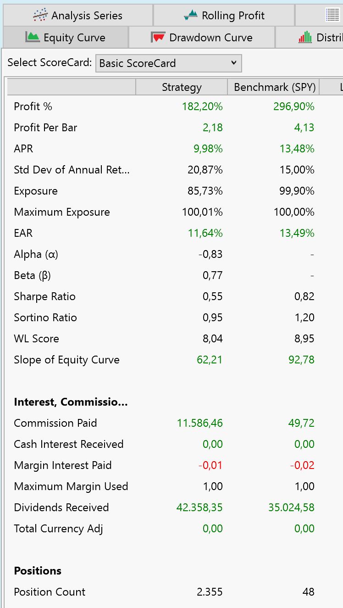
Task: Select the Position Count row label
Action: coord(50,592)
